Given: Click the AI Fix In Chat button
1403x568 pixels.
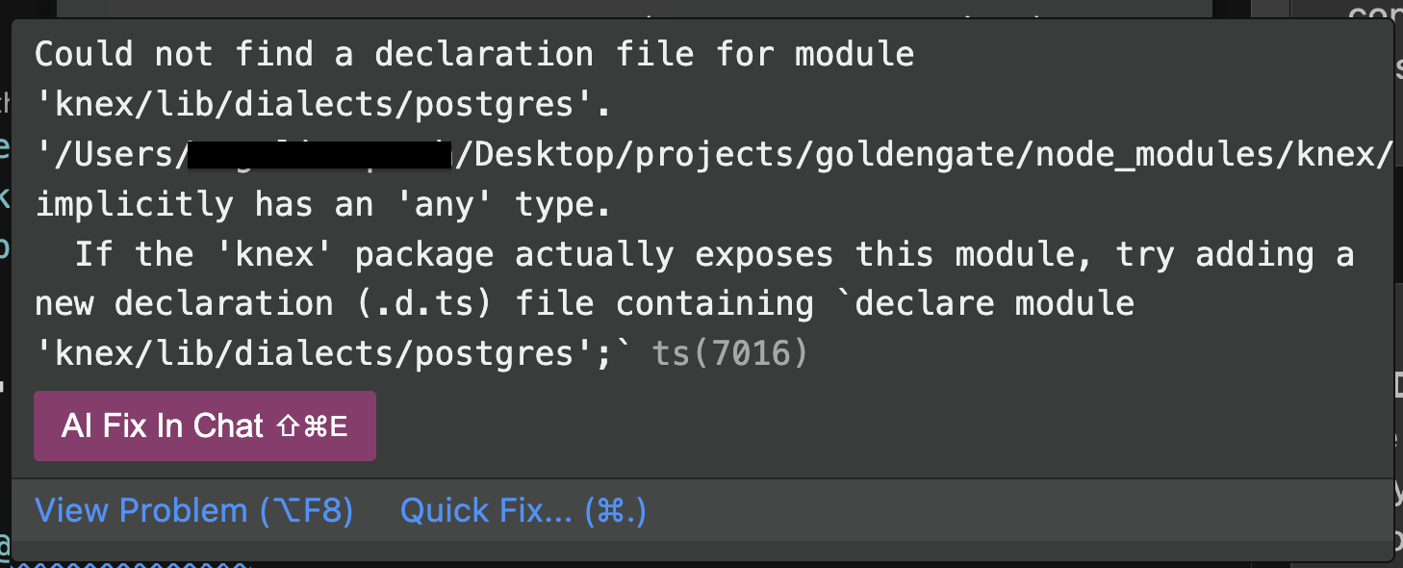Looking at the screenshot, I should (x=204, y=426).
